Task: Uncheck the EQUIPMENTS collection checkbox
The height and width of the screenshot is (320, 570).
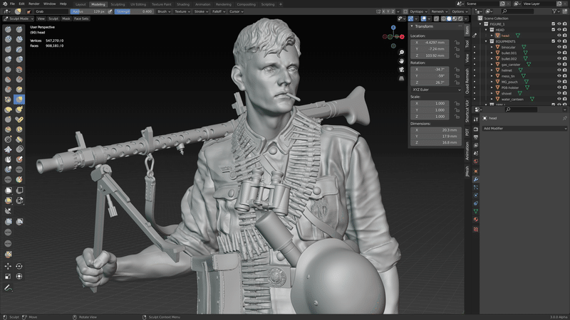Action: 554,41
